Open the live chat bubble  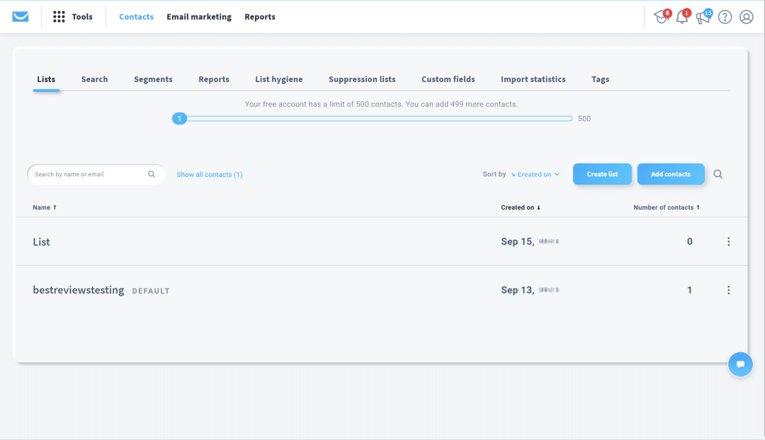[740, 364]
